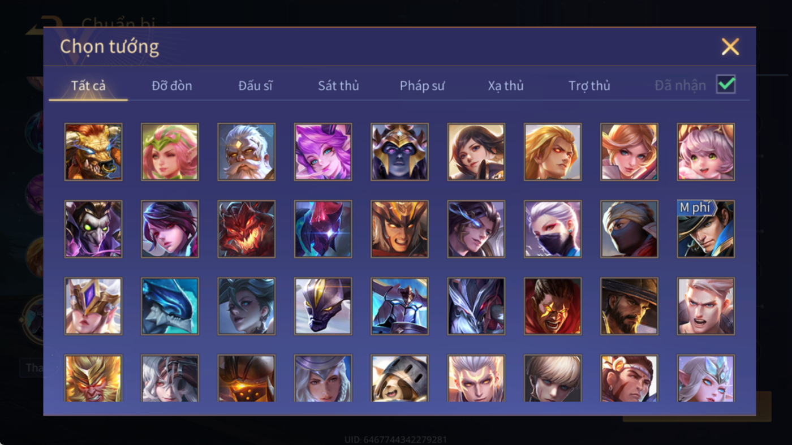The width and height of the screenshot is (792, 445).
Task: Pick the purple-haired girl hero portrait
Action: click(x=323, y=152)
